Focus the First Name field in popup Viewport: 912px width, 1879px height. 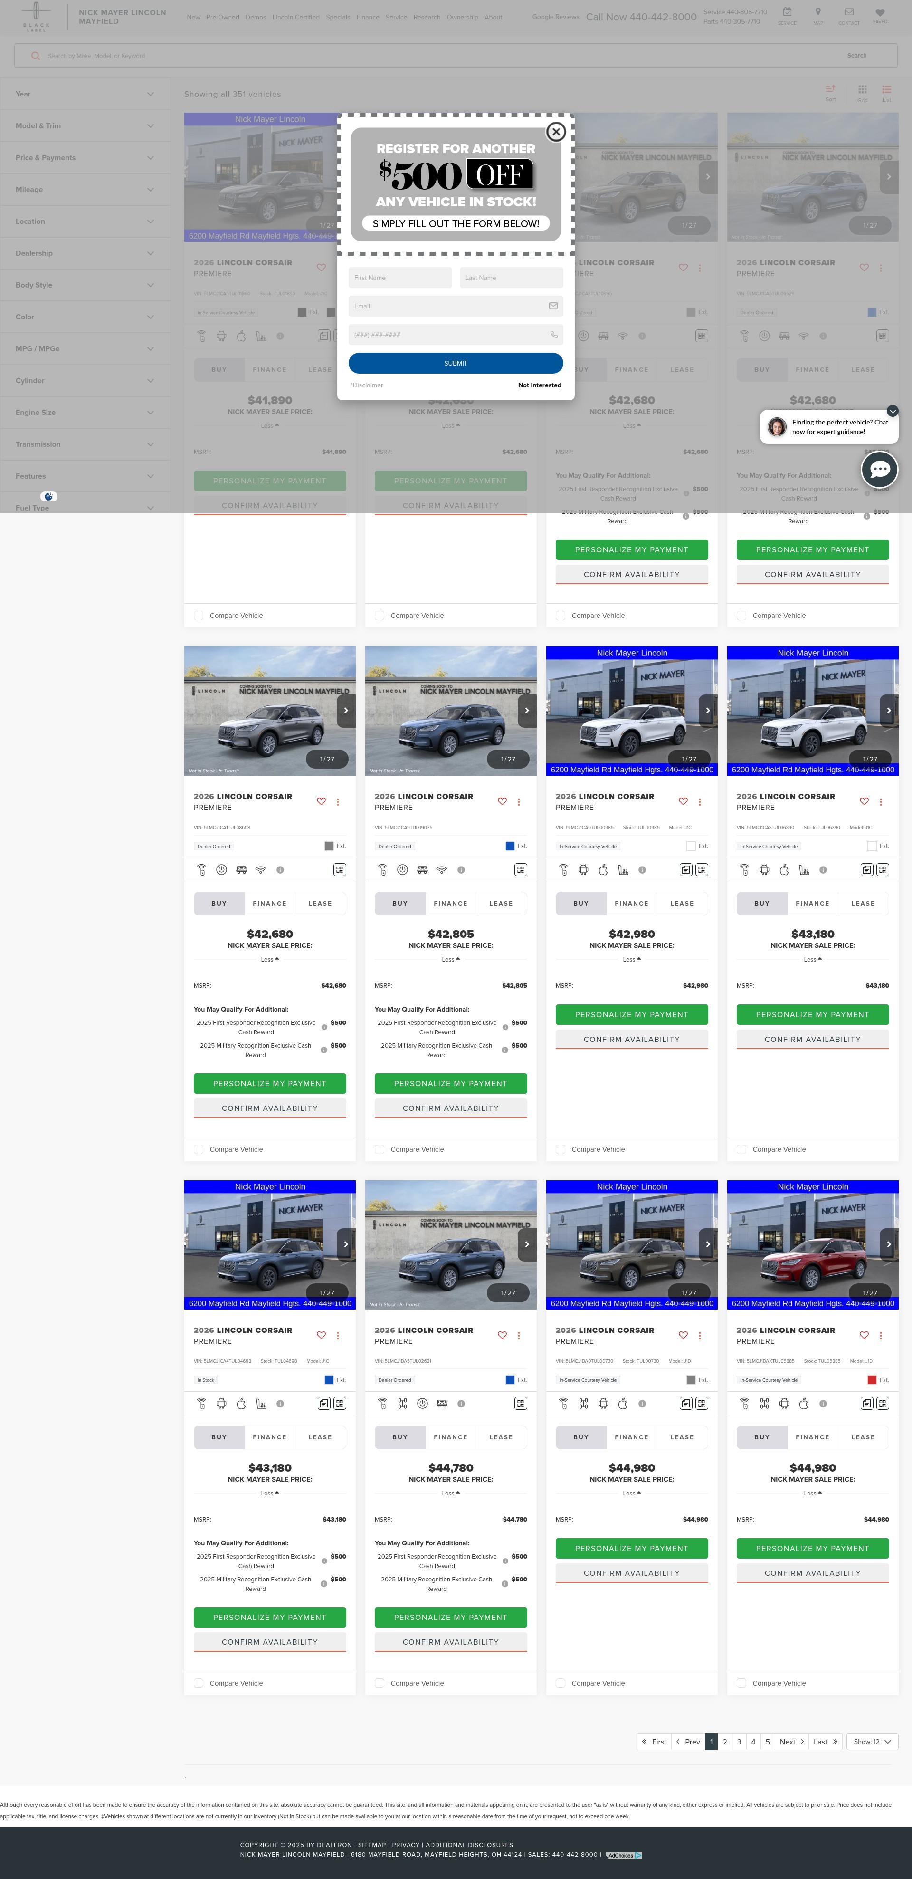pos(400,278)
